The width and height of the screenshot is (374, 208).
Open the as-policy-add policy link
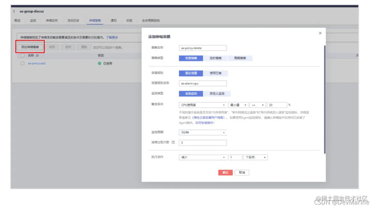(x=36, y=63)
